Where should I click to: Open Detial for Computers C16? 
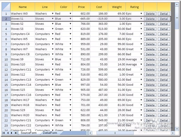point(164,95)
